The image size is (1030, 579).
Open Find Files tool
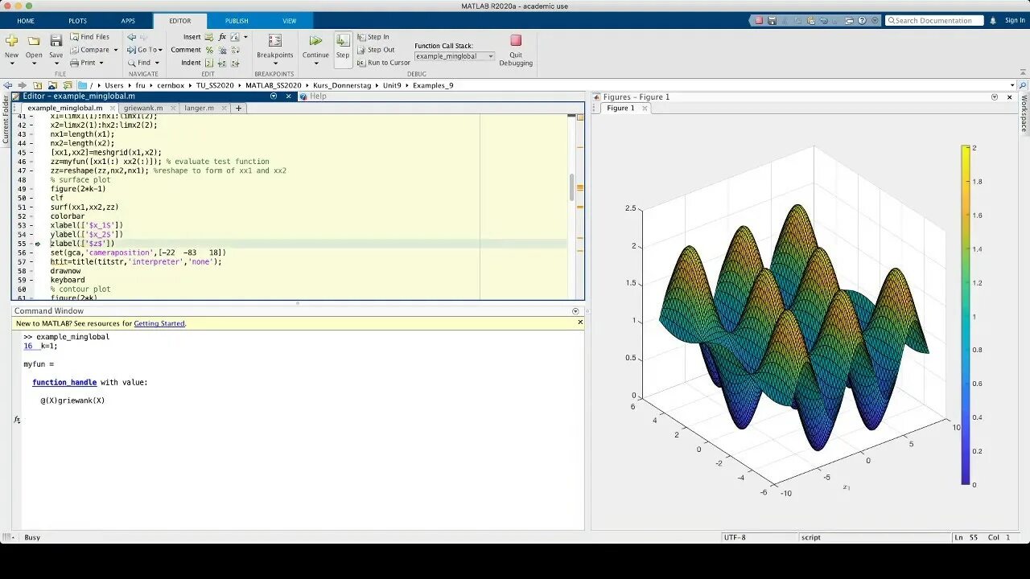tap(89, 37)
